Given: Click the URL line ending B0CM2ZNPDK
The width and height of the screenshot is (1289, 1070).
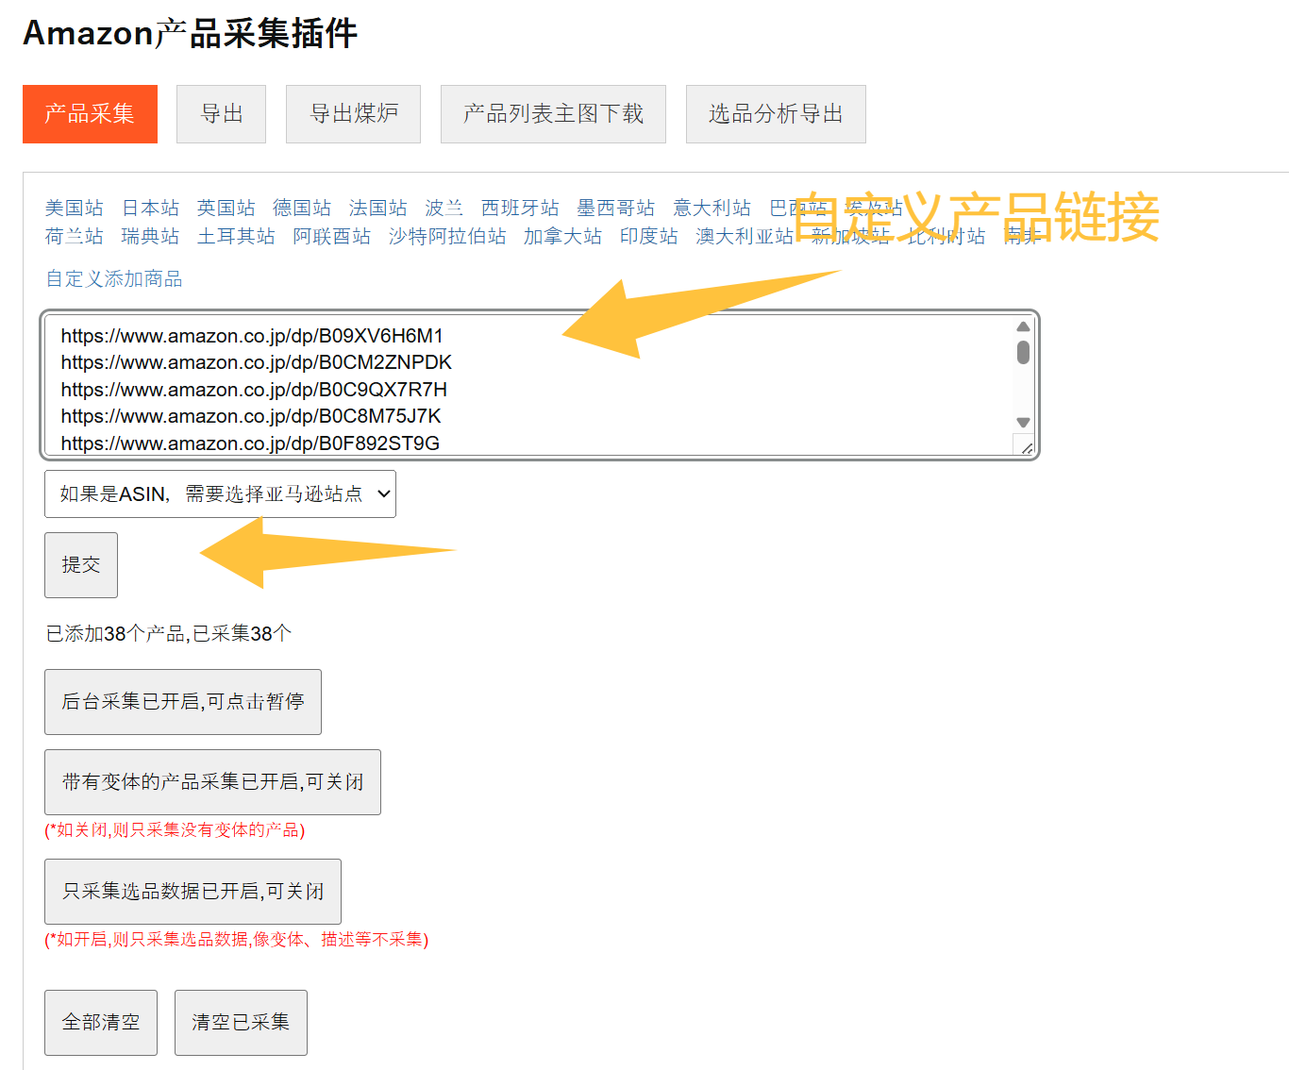Looking at the screenshot, I should click(x=257, y=362).
